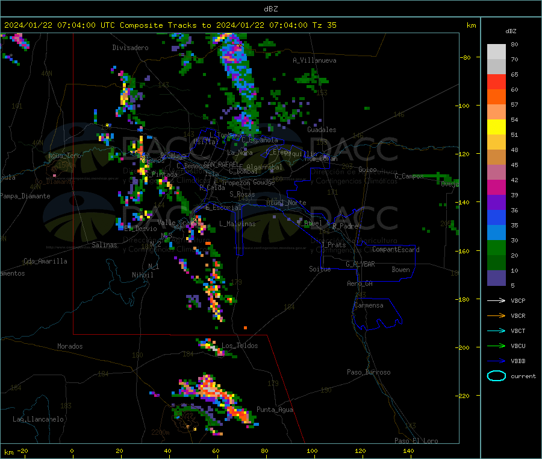Viewport: 542px width, 459px height.
Task: Click the '-200' tick on the right axis
Action: (x=462, y=347)
